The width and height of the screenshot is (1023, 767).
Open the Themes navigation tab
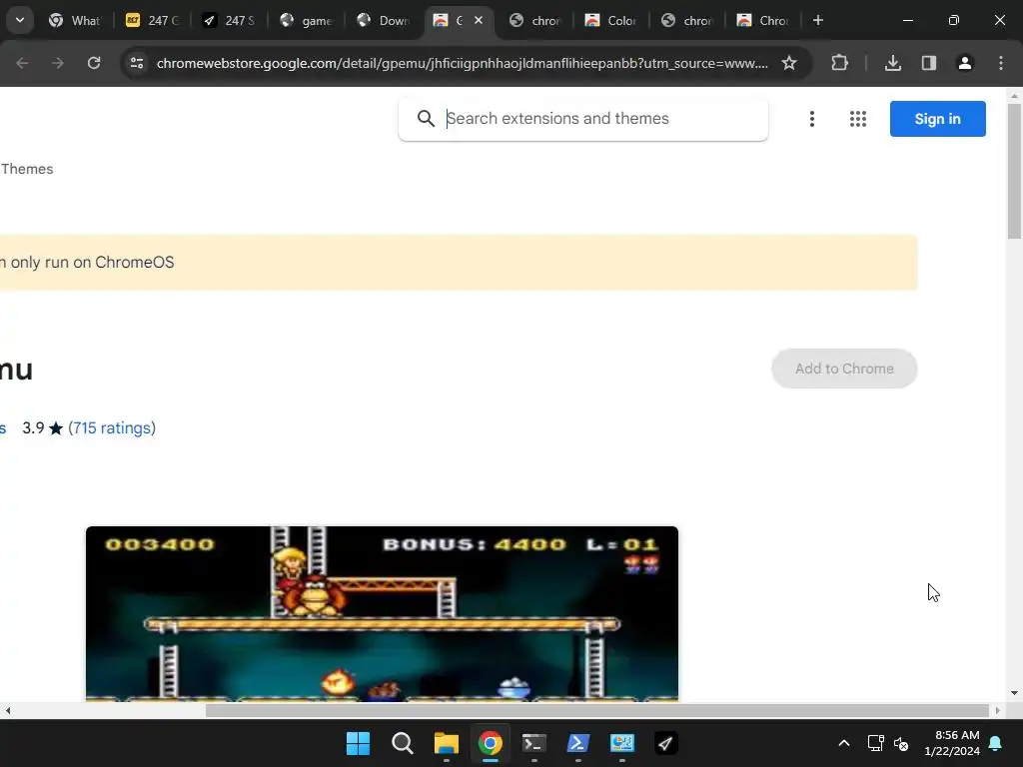click(27, 169)
